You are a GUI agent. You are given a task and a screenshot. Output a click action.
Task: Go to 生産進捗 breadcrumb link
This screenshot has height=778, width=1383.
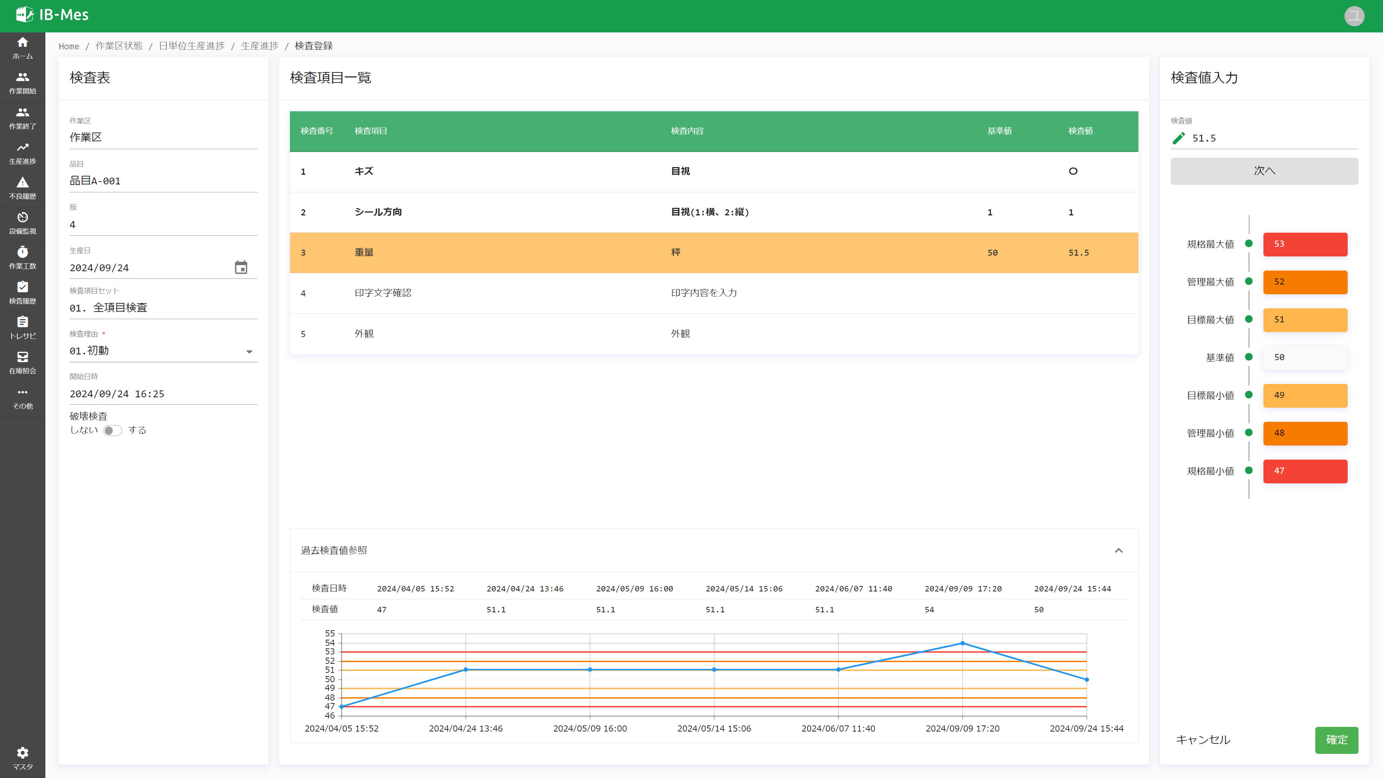tap(260, 46)
